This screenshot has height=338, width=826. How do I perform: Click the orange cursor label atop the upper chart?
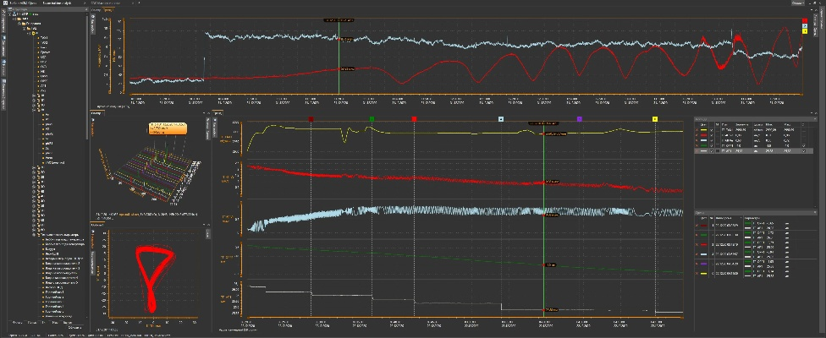click(339, 19)
